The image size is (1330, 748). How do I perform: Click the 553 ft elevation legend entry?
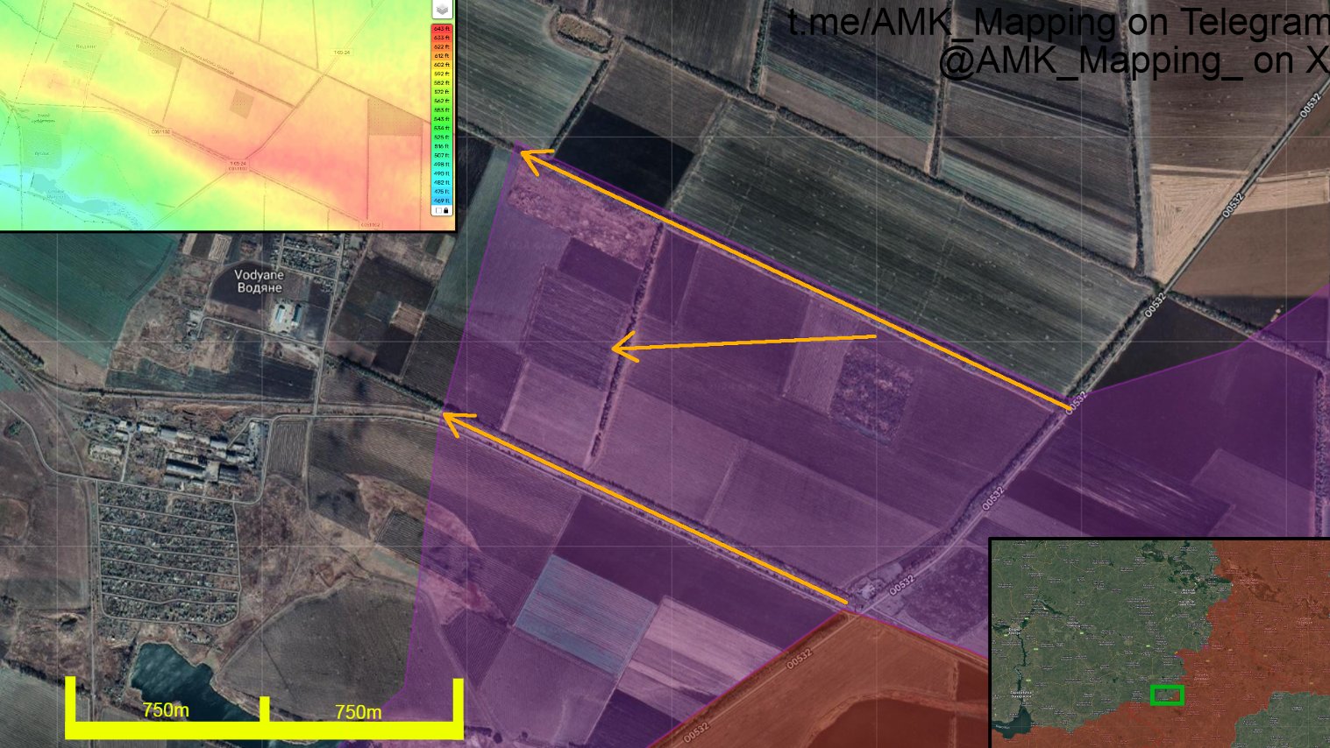[x=442, y=110]
